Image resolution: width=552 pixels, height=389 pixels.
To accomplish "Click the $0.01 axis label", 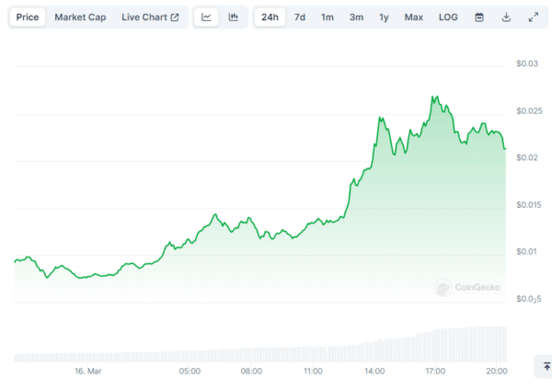I will click(526, 252).
